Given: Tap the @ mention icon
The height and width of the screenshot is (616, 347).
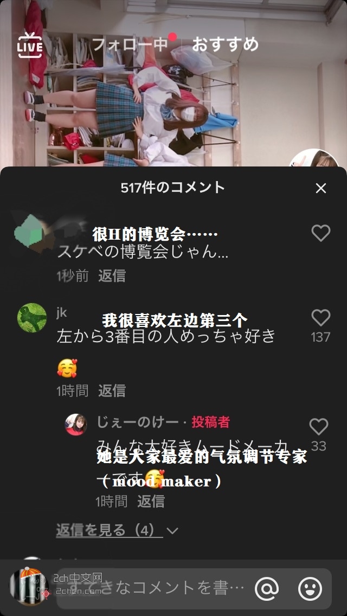Looking at the screenshot, I should [x=267, y=588].
